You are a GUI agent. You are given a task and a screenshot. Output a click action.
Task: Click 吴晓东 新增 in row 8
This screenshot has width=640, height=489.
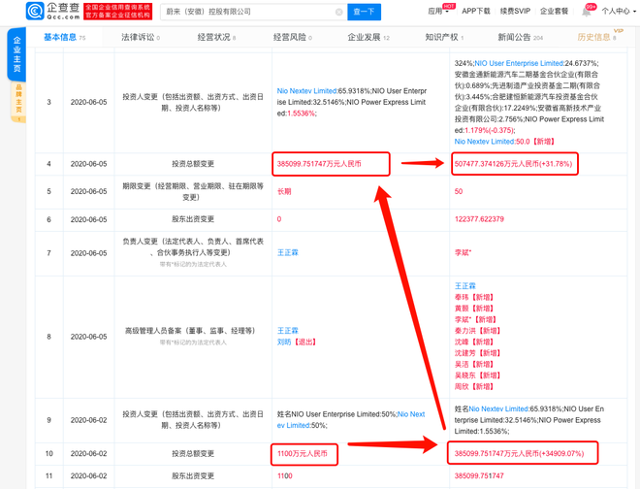click(x=477, y=375)
